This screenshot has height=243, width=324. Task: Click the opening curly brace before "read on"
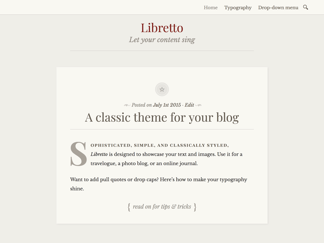click(x=129, y=207)
